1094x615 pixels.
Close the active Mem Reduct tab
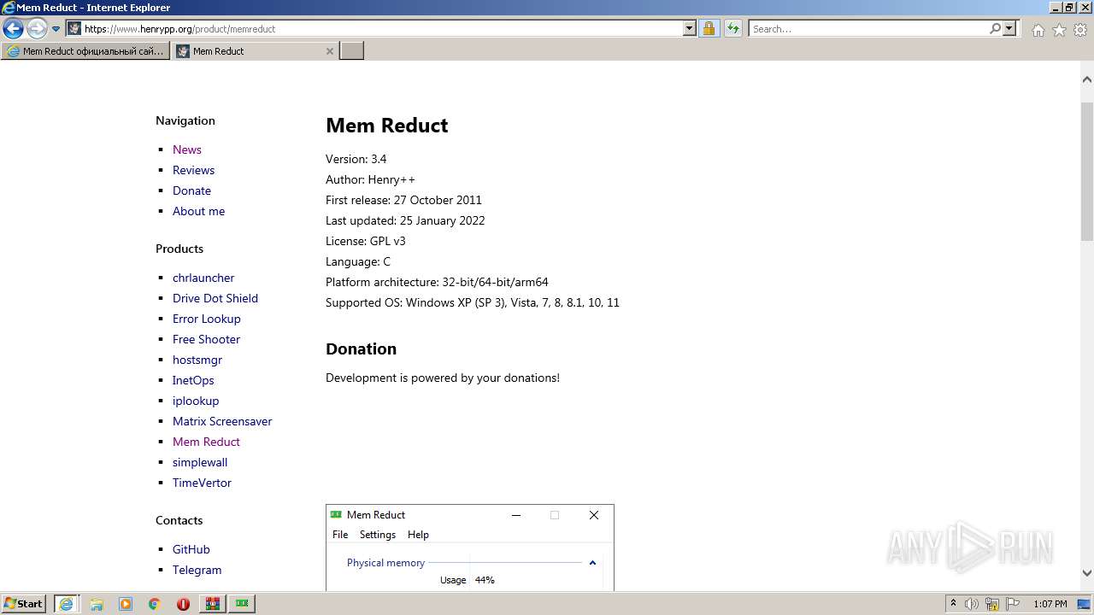tap(330, 51)
